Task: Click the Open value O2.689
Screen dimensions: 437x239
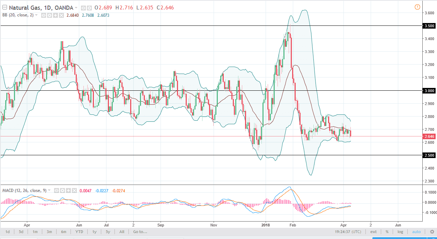Action: pyautogui.click(x=103, y=8)
